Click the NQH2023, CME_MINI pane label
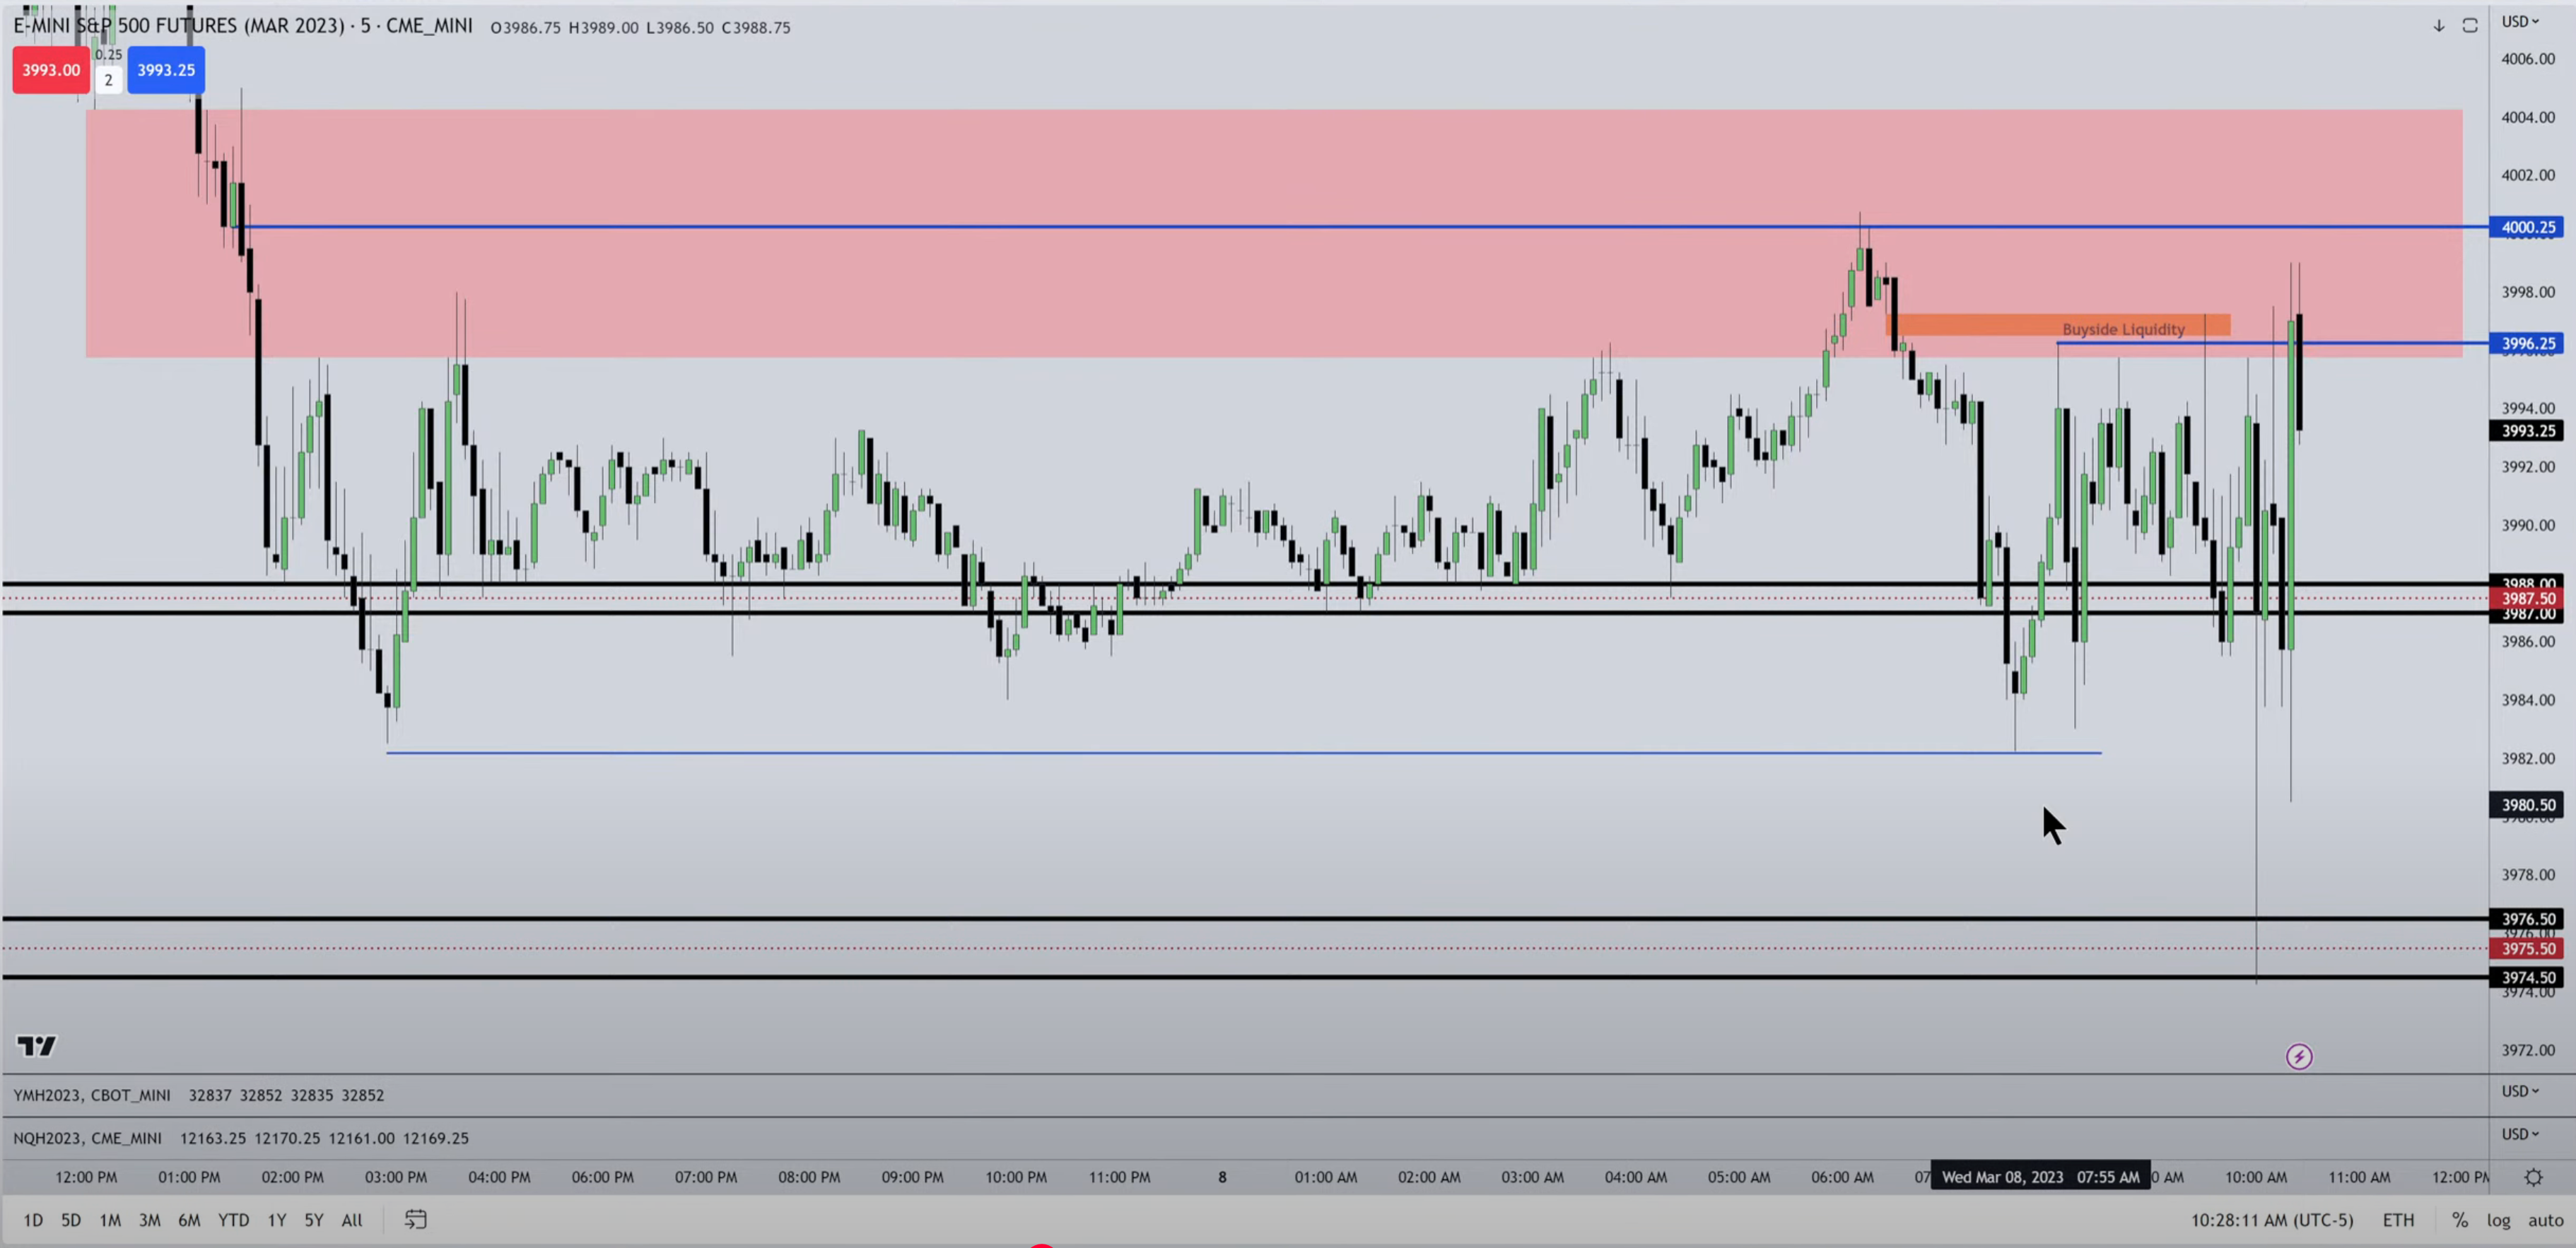Screen dimensions: 2576x1248 point(87,1138)
